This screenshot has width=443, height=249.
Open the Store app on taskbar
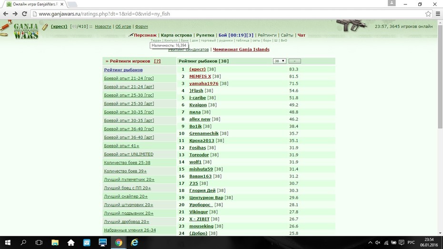point(87,242)
